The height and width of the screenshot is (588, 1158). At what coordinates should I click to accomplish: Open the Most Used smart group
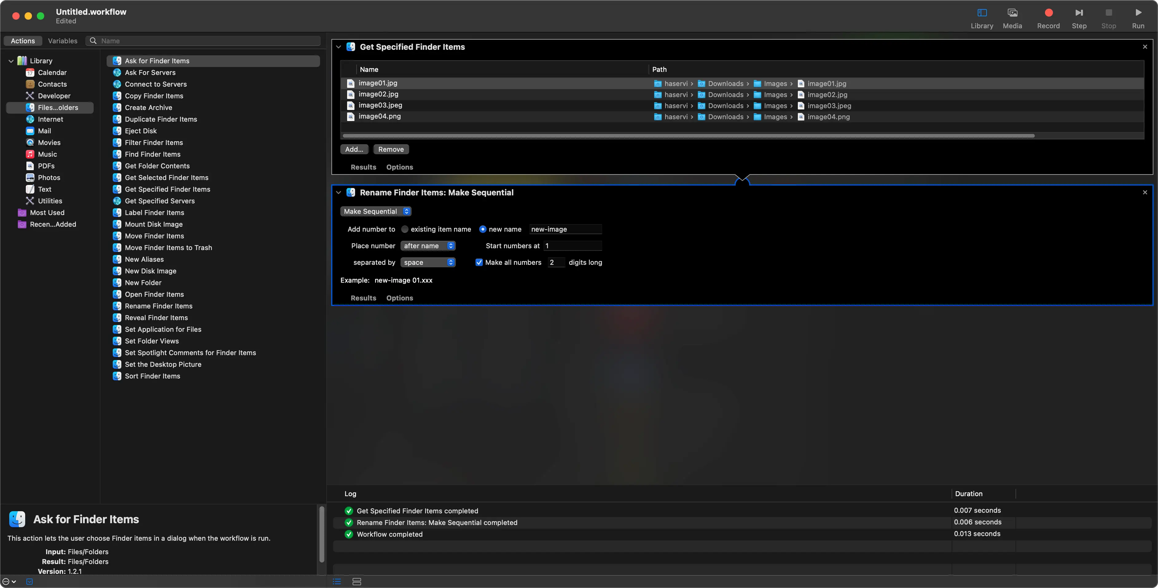coord(47,213)
